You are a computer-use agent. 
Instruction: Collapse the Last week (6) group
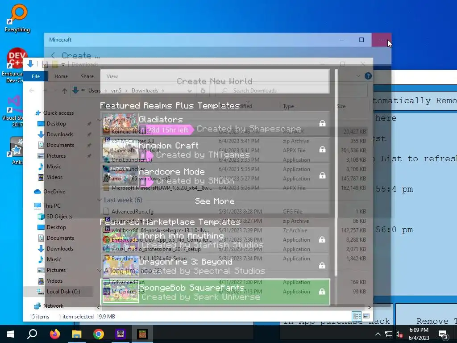click(x=100, y=200)
